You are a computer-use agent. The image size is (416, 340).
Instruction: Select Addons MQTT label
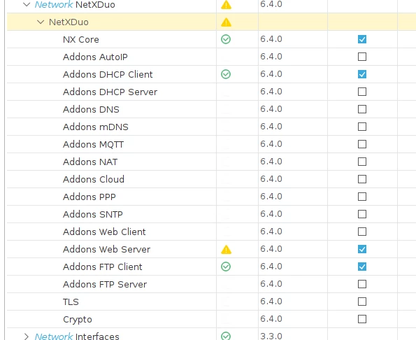coord(93,145)
